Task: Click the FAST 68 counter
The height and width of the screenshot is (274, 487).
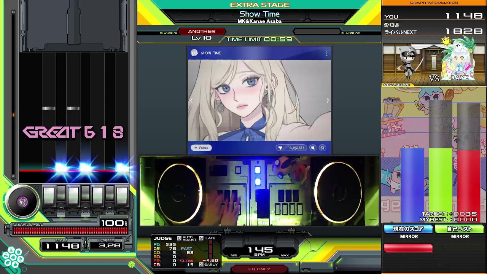Action: (x=187, y=251)
